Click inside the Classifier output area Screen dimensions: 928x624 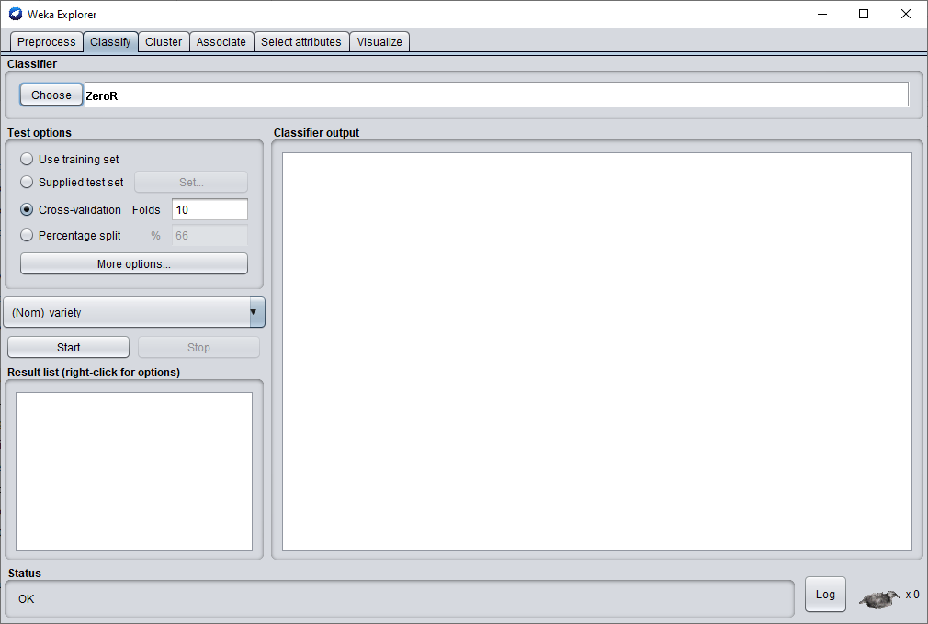point(596,351)
